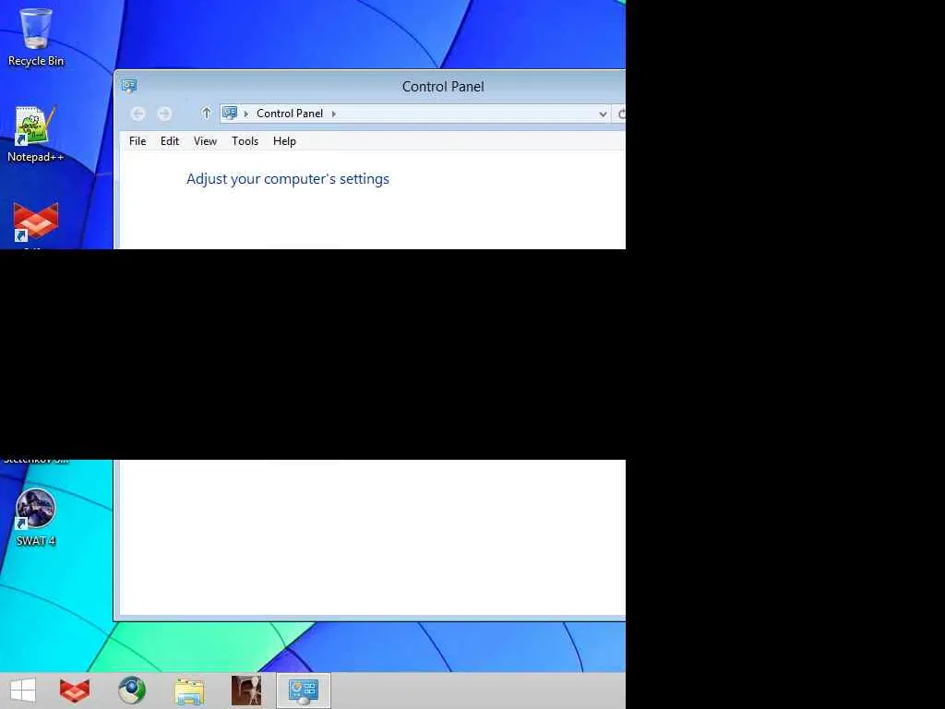
Task: Open the game thumbnail icon in the taskbar
Action: click(x=246, y=691)
